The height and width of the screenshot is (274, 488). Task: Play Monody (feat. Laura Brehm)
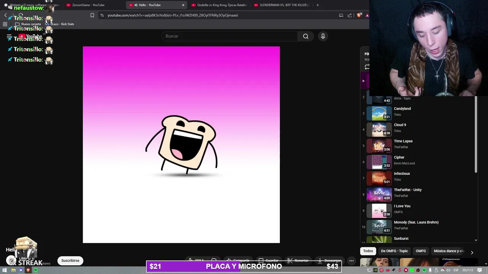tap(417, 227)
